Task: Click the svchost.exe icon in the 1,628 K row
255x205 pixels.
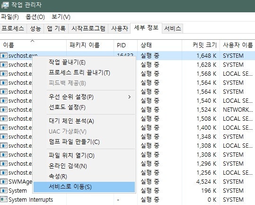Action: tap(4, 64)
